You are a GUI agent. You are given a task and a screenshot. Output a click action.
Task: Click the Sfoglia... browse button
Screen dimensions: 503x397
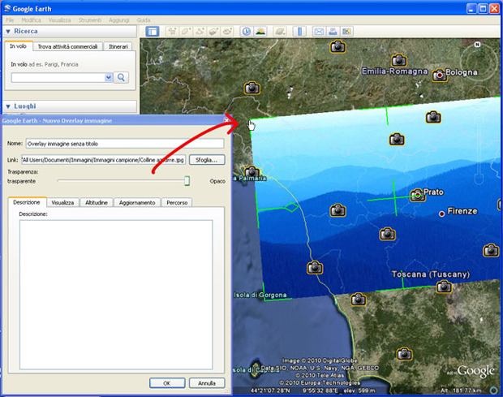(207, 159)
